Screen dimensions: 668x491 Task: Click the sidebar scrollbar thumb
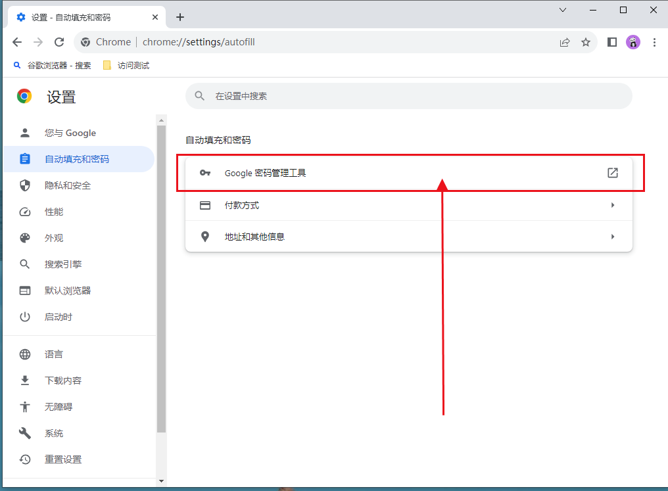(x=161, y=279)
